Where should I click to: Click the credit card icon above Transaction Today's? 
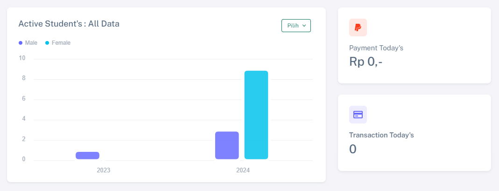[358, 115]
